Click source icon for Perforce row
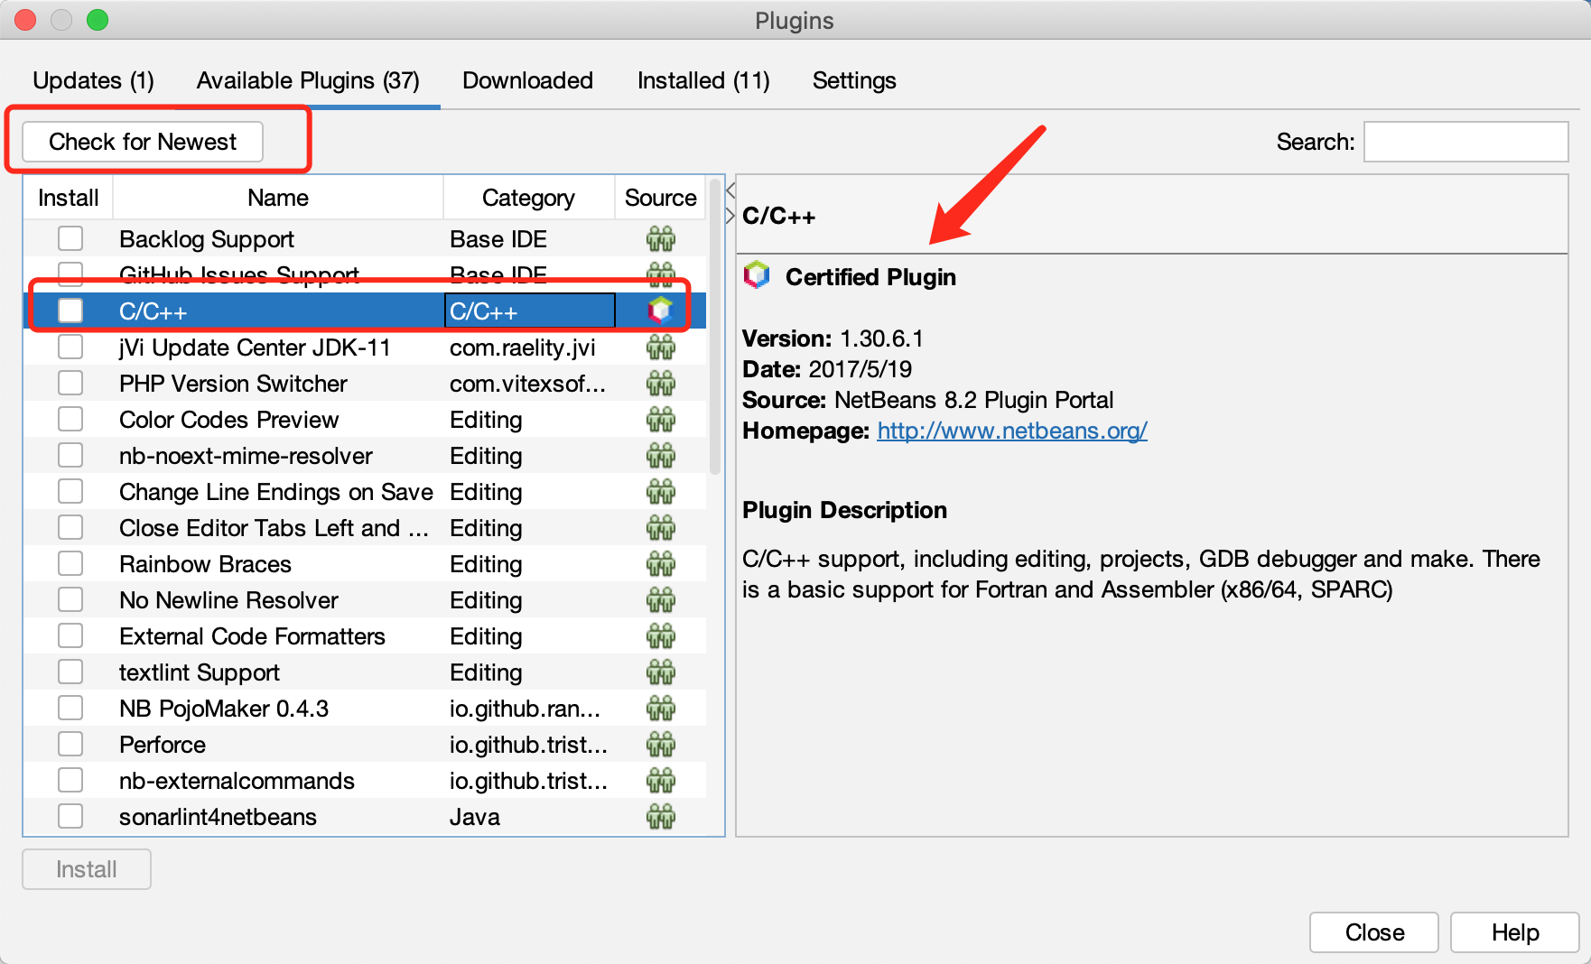This screenshot has height=964, width=1591. pyautogui.click(x=661, y=745)
